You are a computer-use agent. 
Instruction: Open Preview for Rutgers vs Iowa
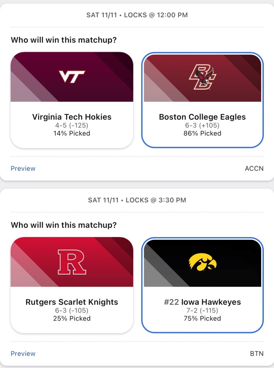23,354
